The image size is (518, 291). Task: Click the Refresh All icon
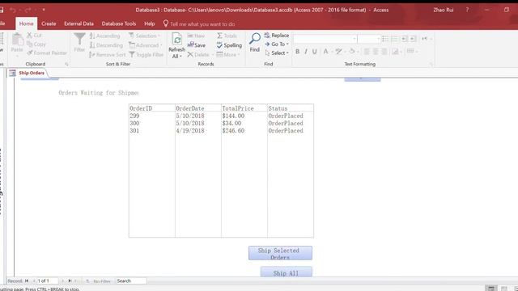(176, 40)
